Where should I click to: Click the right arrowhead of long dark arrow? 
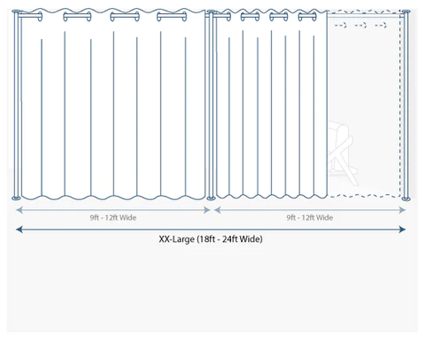pos(402,229)
